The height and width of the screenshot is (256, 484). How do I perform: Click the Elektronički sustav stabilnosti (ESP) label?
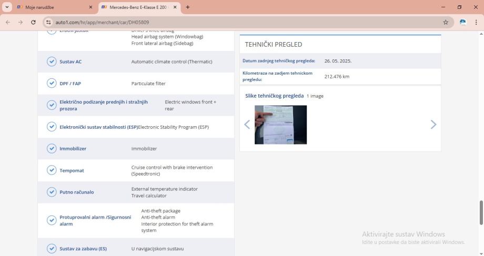click(x=99, y=127)
